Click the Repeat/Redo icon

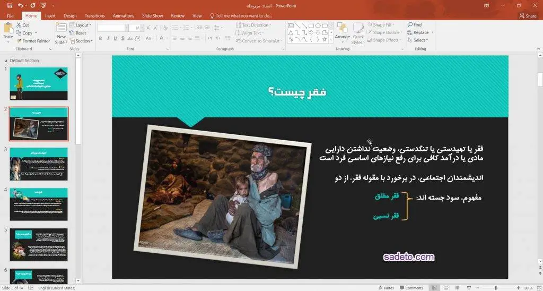(33, 5)
